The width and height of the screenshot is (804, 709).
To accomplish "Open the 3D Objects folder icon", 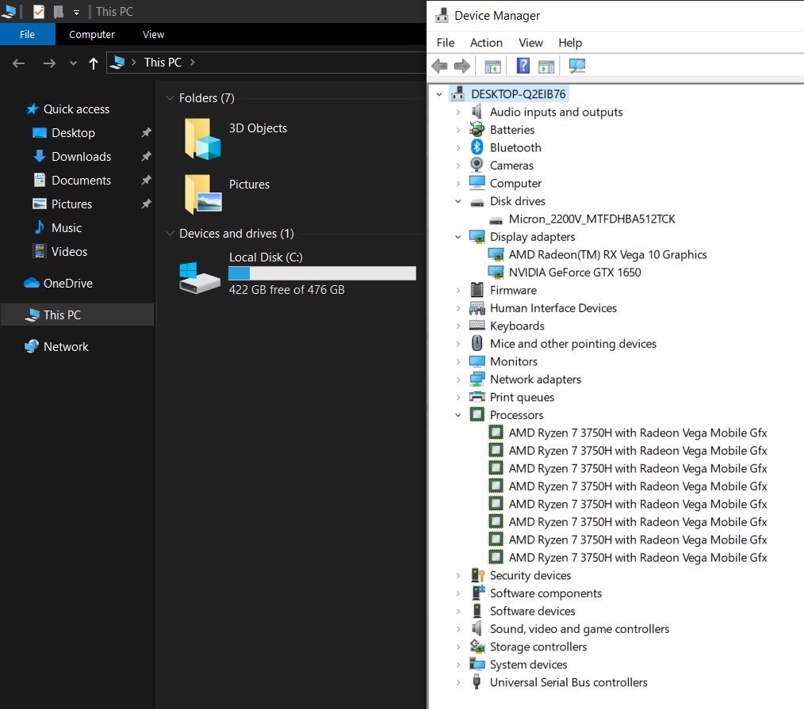I will tap(202, 139).
